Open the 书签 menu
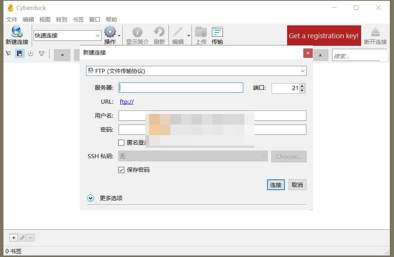 (x=78, y=19)
